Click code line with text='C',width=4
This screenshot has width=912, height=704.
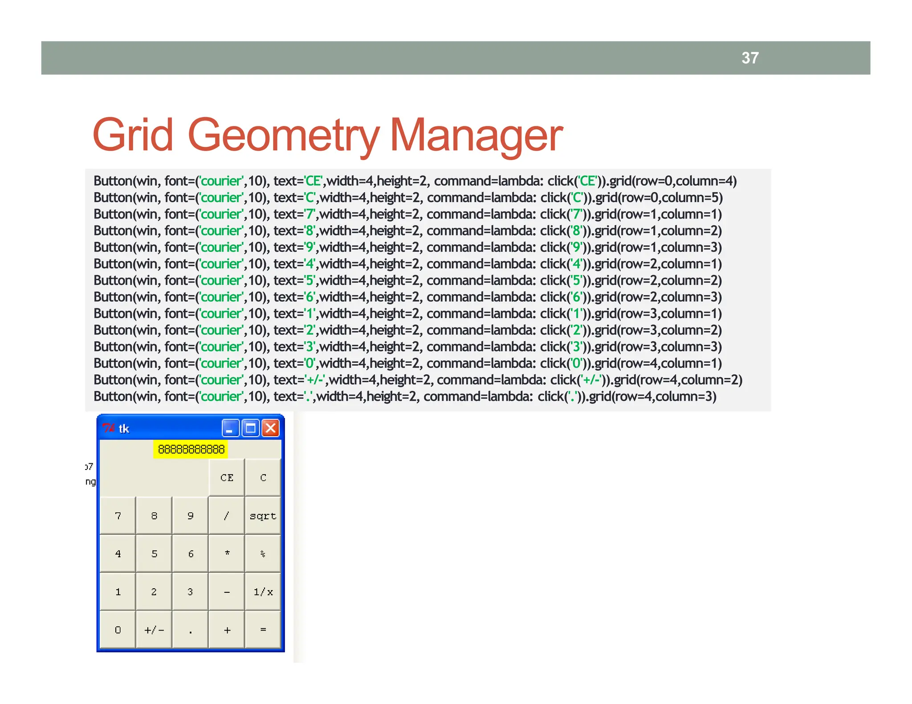408,198
